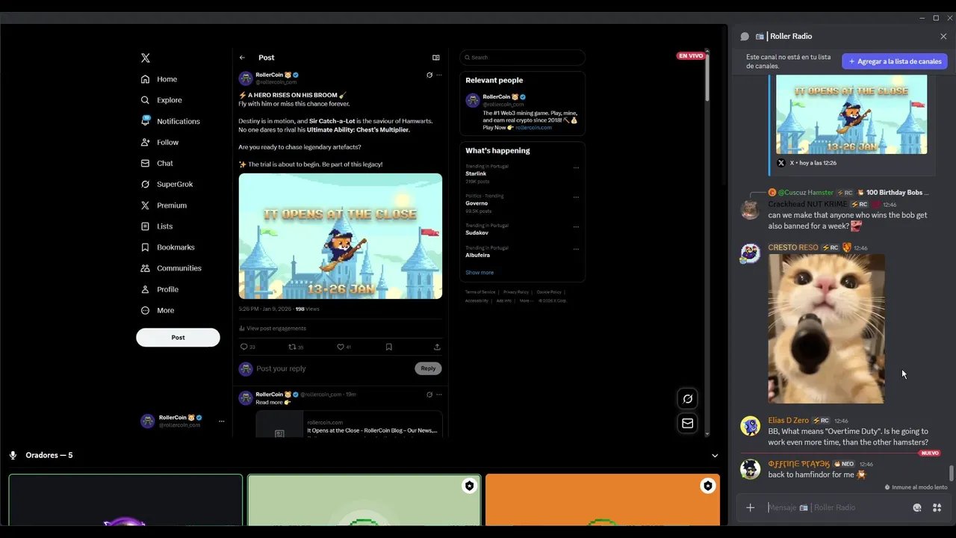Viewport: 956px width, 538px height.
Task: Open Albufeira trending topic
Action: coord(478,255)
